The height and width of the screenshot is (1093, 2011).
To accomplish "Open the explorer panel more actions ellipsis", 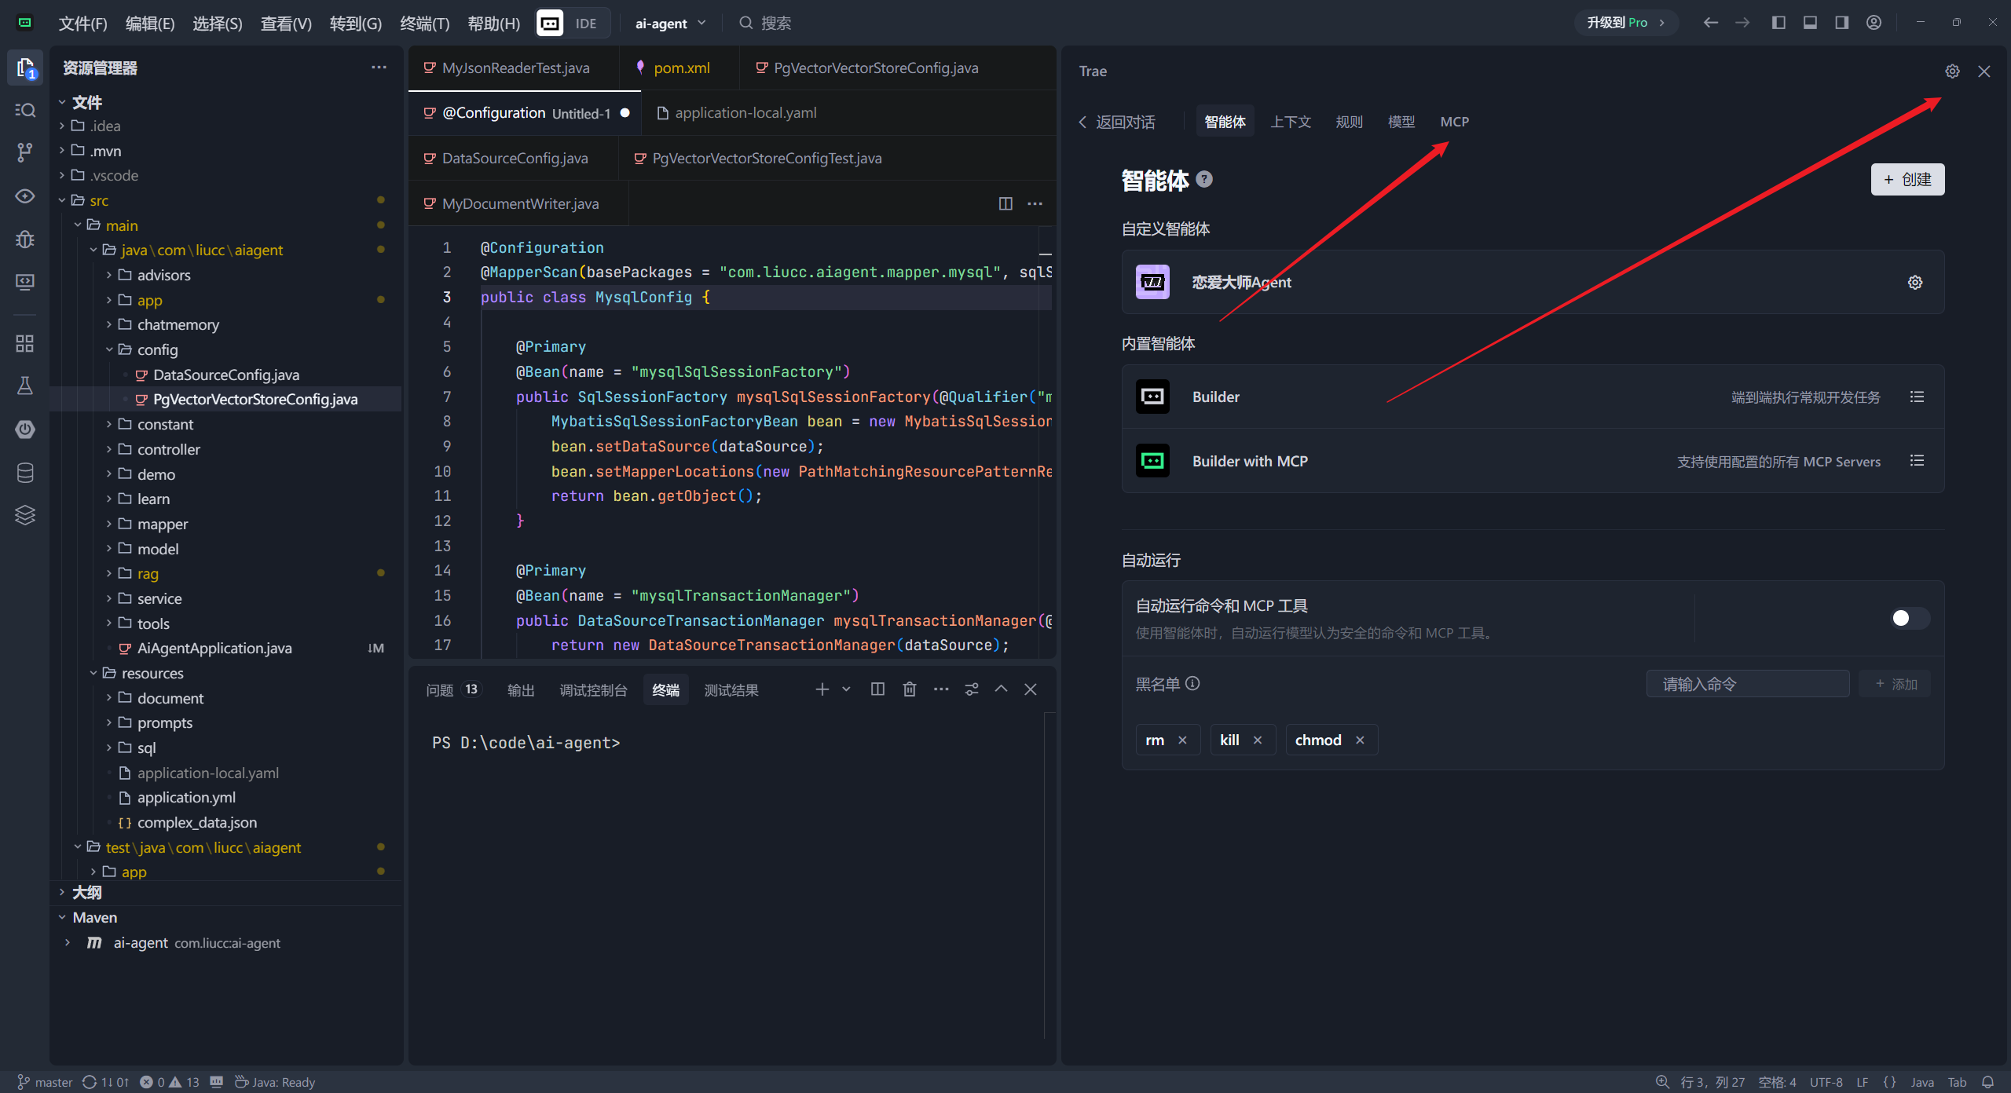I will pyautogui.click(x=379, y=68).
